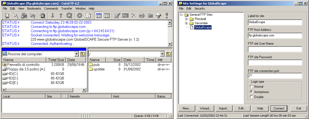Click the Reconnect icon in CuteFTP toolbar
Image resolution: width=309 pixels, height=119 pixels.
[32, 15]
